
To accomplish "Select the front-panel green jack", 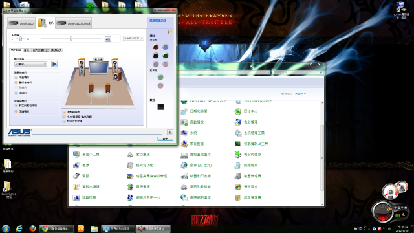I will click(160, 77).
